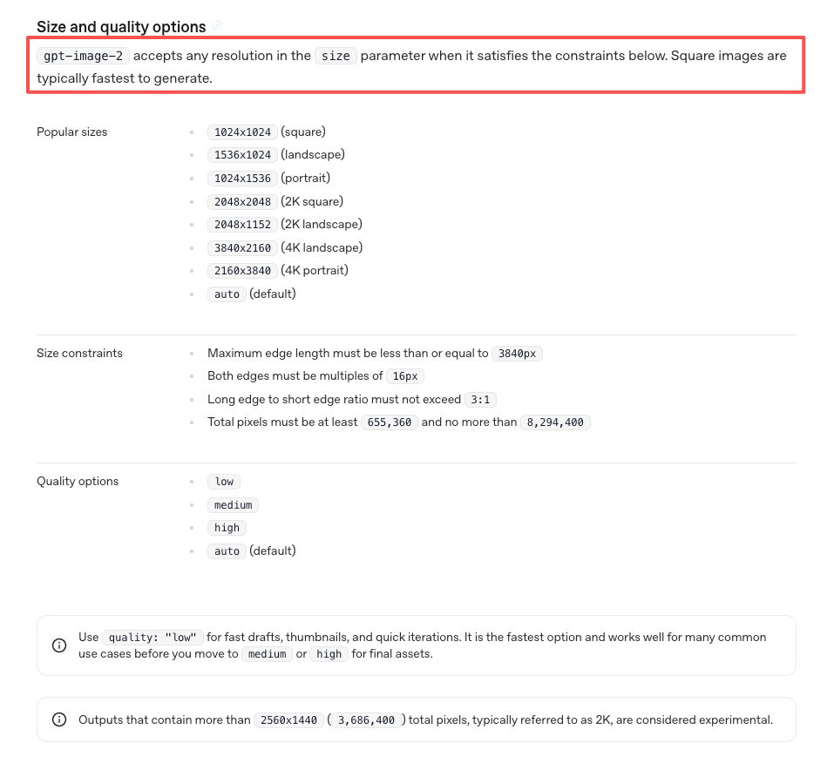Click the 3840x2160 4K landscape code
Viewport: 834px width, 770px height.
click(242, 247)
